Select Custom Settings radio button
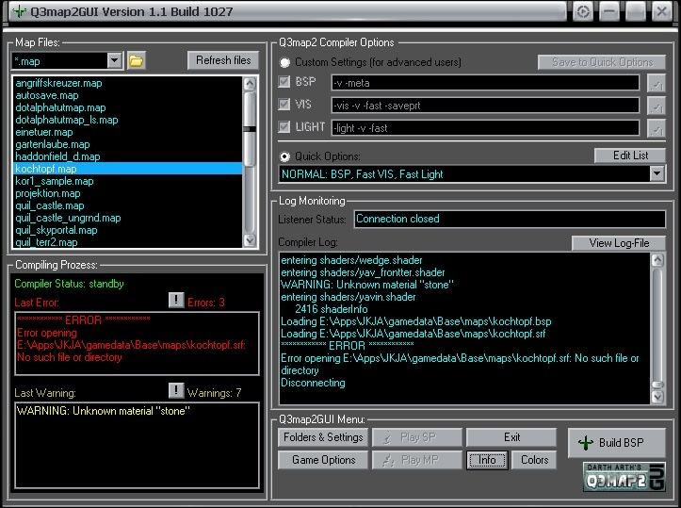The image size is (681, 508). pyautogui.click(x=285, y=62)
